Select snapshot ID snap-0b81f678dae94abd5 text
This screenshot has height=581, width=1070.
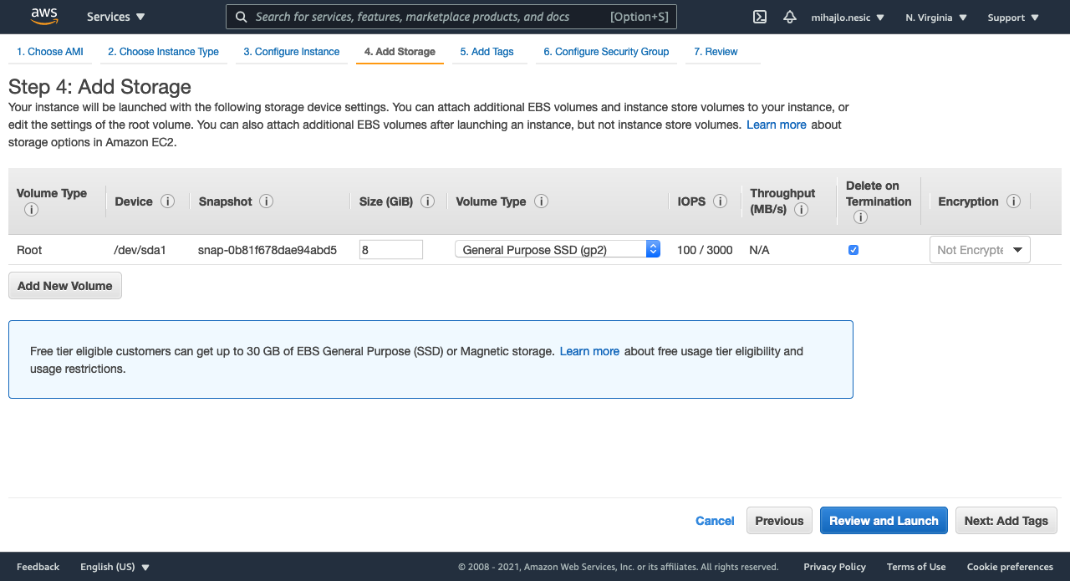[x=267, y=250]
